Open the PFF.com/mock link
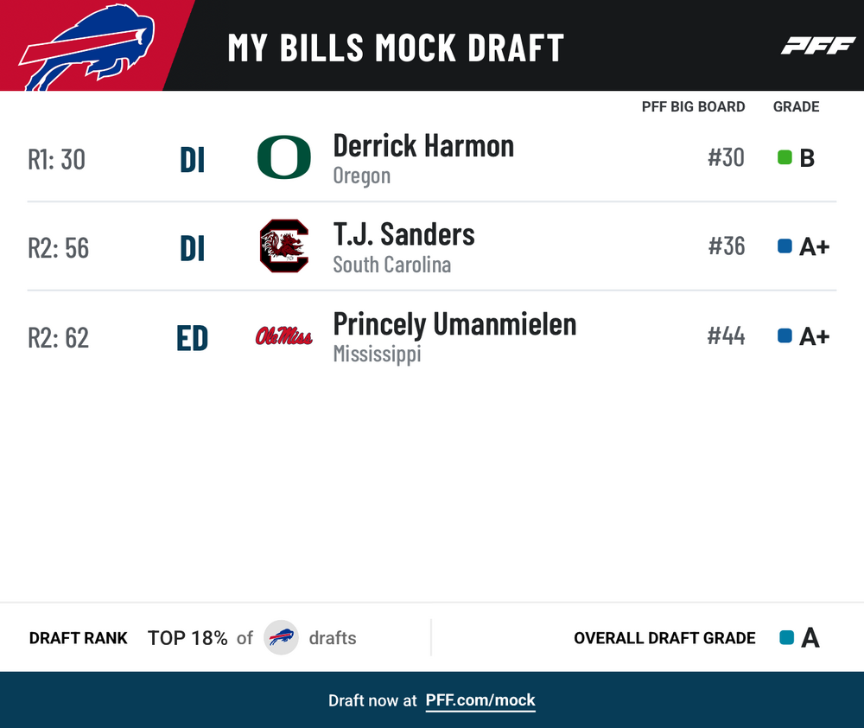The image size is (864, 728). [x=480, y=700]
